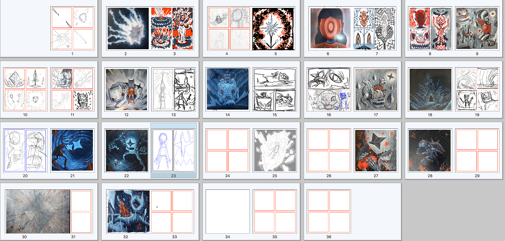Select page 36 thumbnail with empty orange frames
Image resolution: width=505 pixels, height=241 pixels.
[x=329, y=212]
